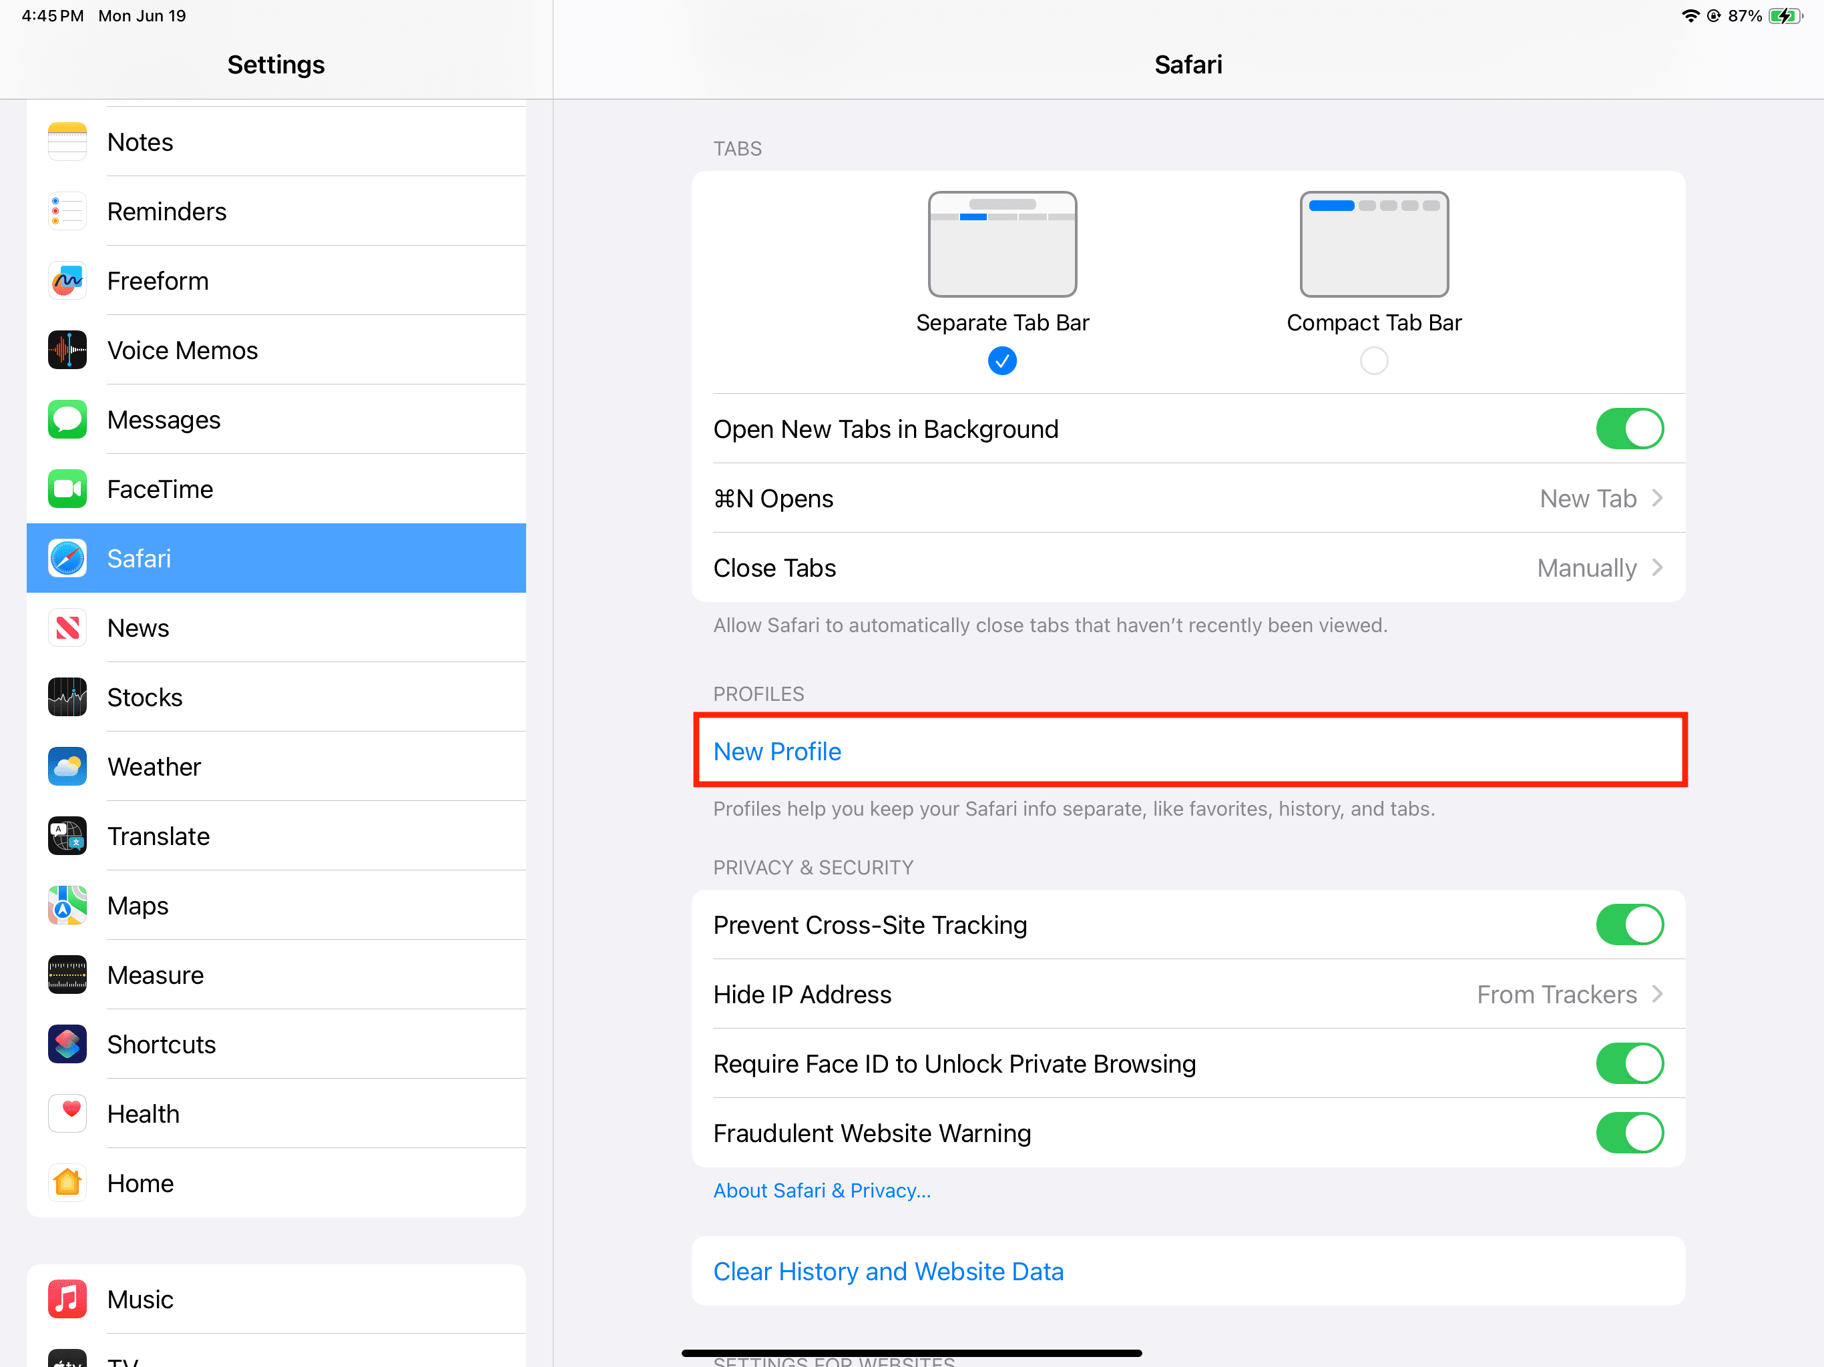
Task: Turn off Prevent Cross-Site Tracking
Action: click(1628, 925)
